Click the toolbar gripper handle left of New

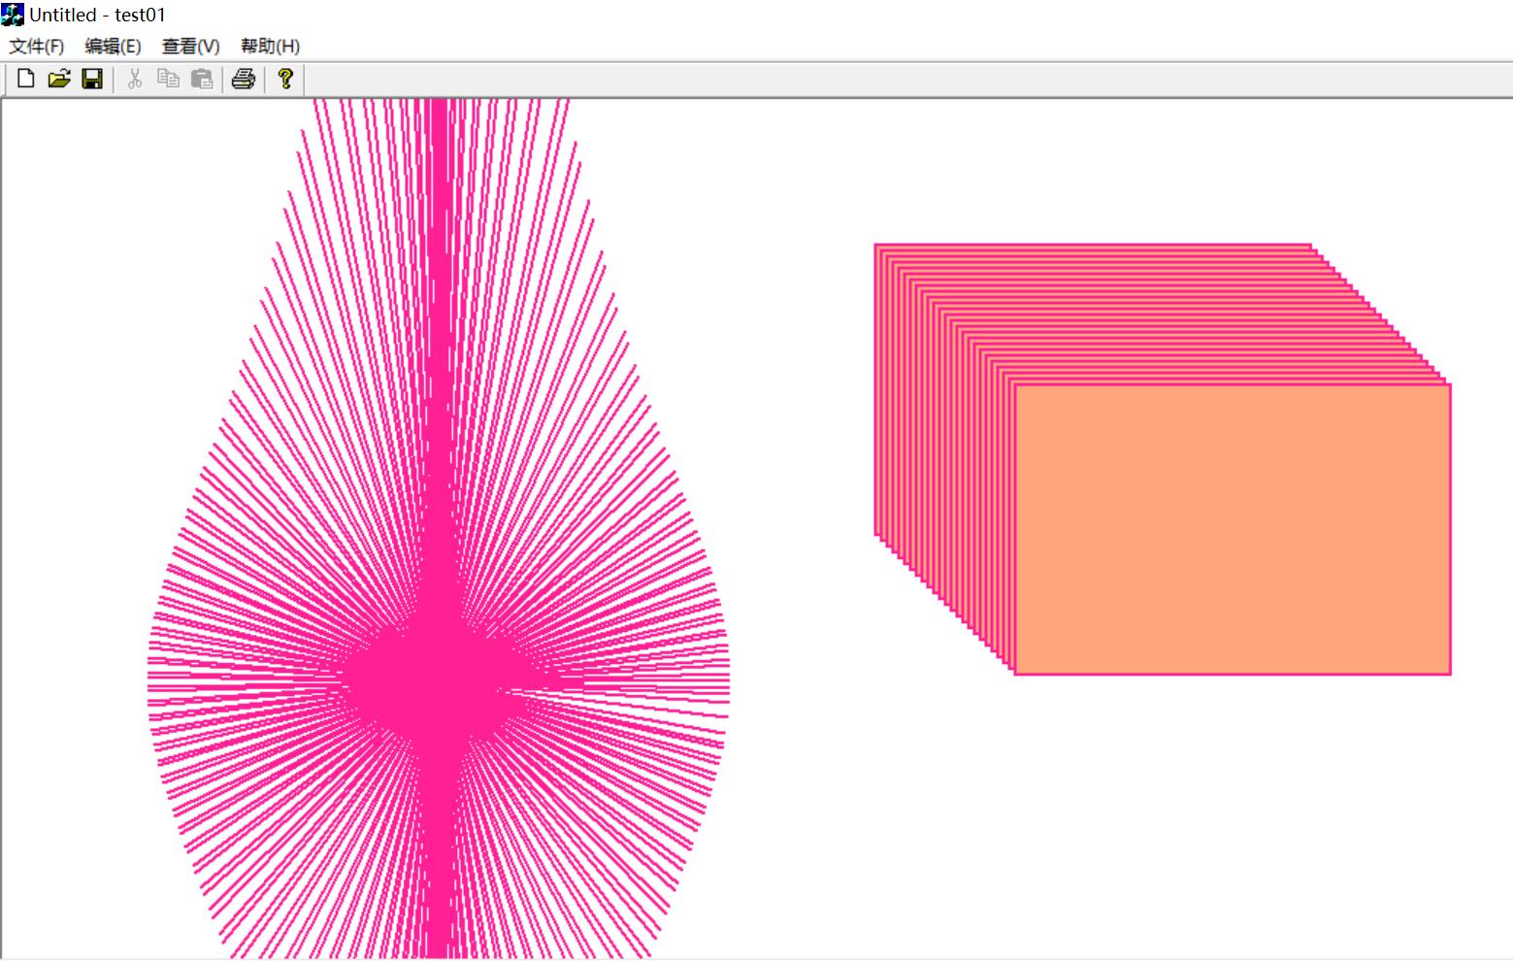pos(7,80)
